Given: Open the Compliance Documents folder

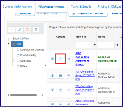Looking at the screenshot, I should pos(30,50).
